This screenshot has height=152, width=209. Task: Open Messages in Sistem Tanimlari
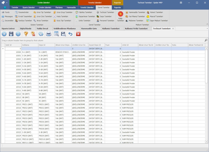pyautogui.click(x=7, y=16)
